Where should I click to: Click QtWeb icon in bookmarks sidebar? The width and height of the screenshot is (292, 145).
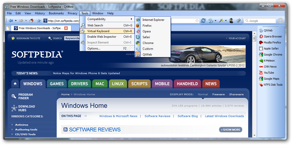(x=261, y=30)
